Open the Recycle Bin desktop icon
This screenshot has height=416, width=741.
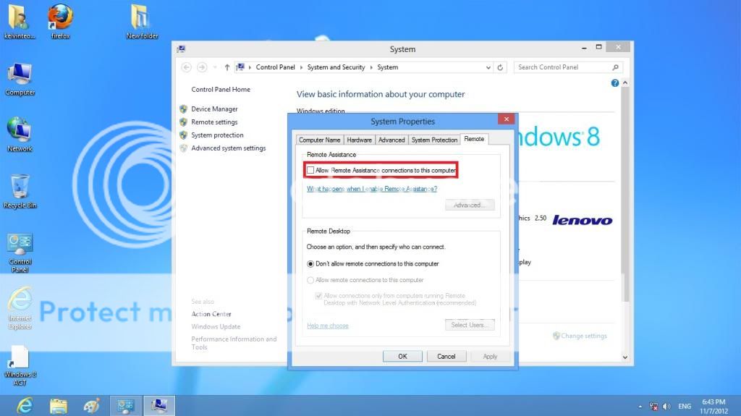[20, 188]
